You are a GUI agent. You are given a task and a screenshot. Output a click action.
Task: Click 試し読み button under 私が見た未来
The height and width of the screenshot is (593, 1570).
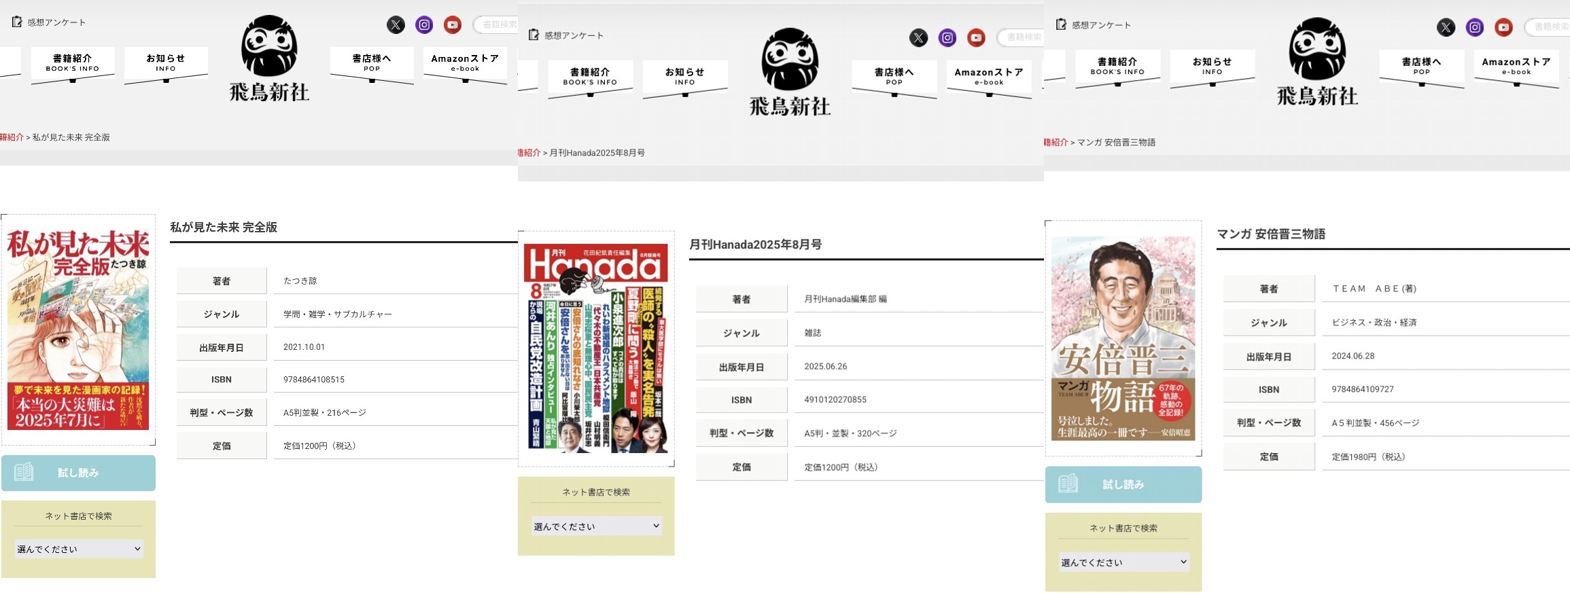(x=78, y=473)
